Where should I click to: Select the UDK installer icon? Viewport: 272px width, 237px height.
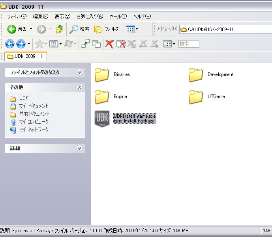102,119
